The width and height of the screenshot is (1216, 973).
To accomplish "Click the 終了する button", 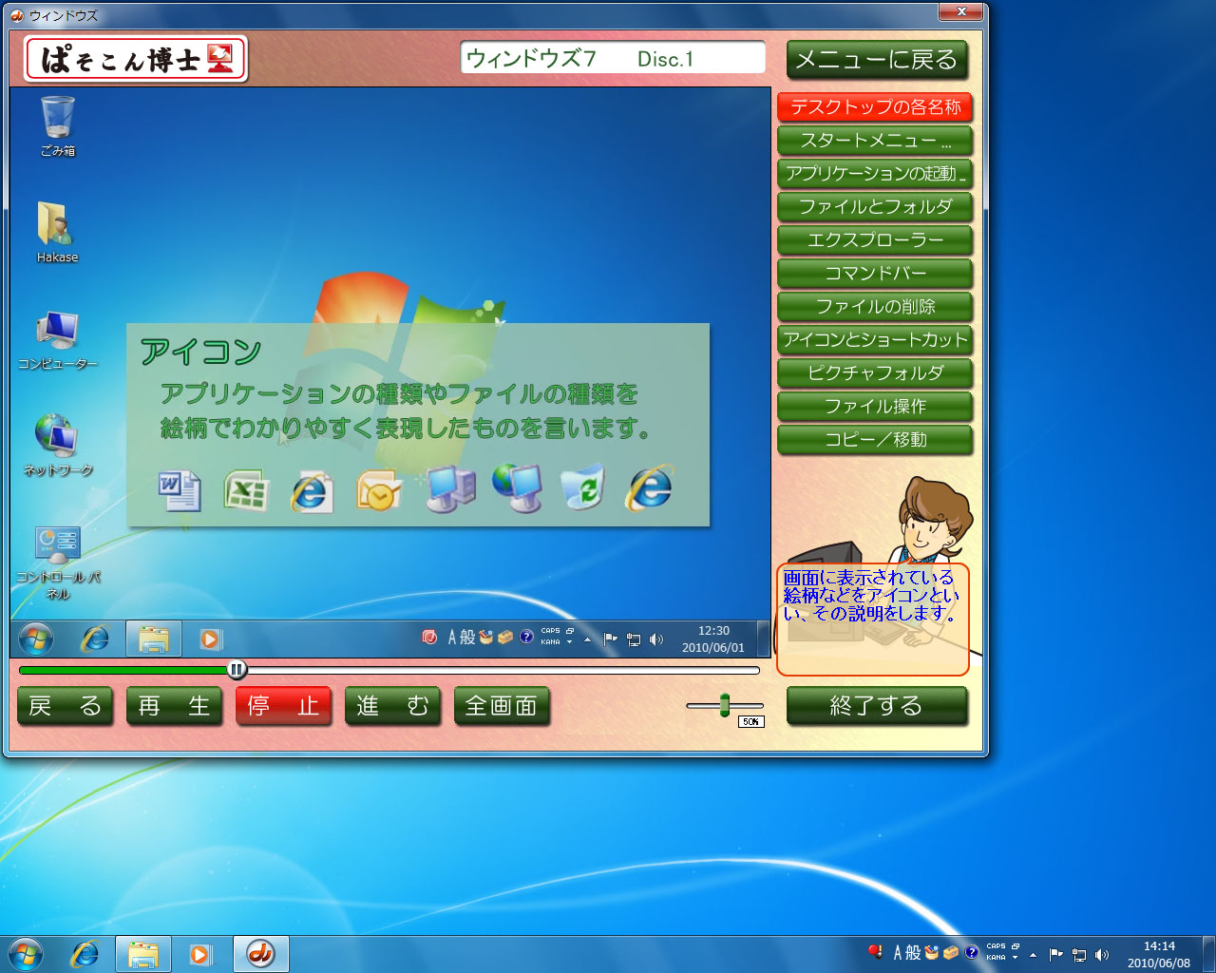I will coord(877,706).
